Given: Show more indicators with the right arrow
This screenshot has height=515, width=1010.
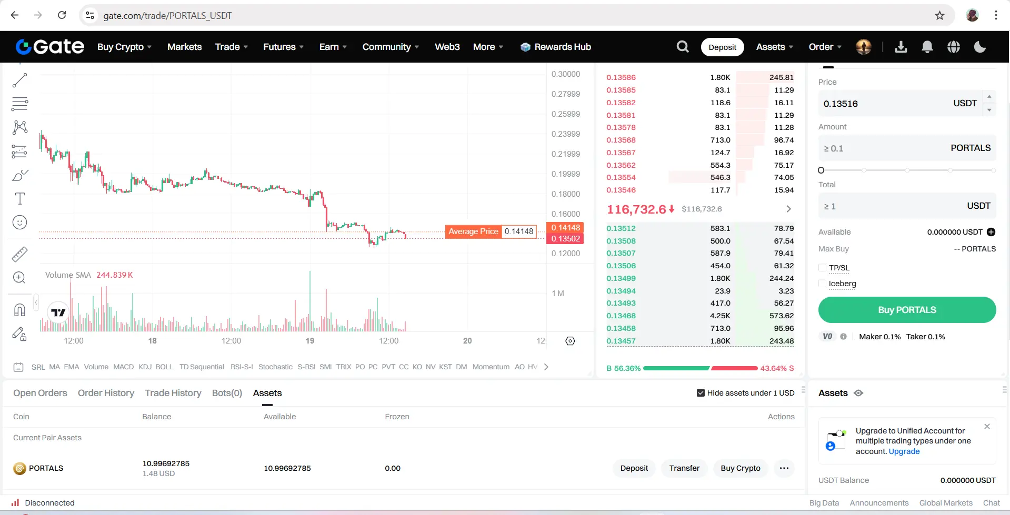Looking at the screenshot, I should point(546,367).
